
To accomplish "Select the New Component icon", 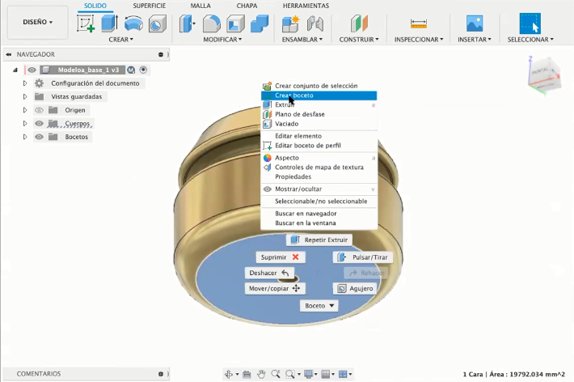I will click(x=291, y=23).
